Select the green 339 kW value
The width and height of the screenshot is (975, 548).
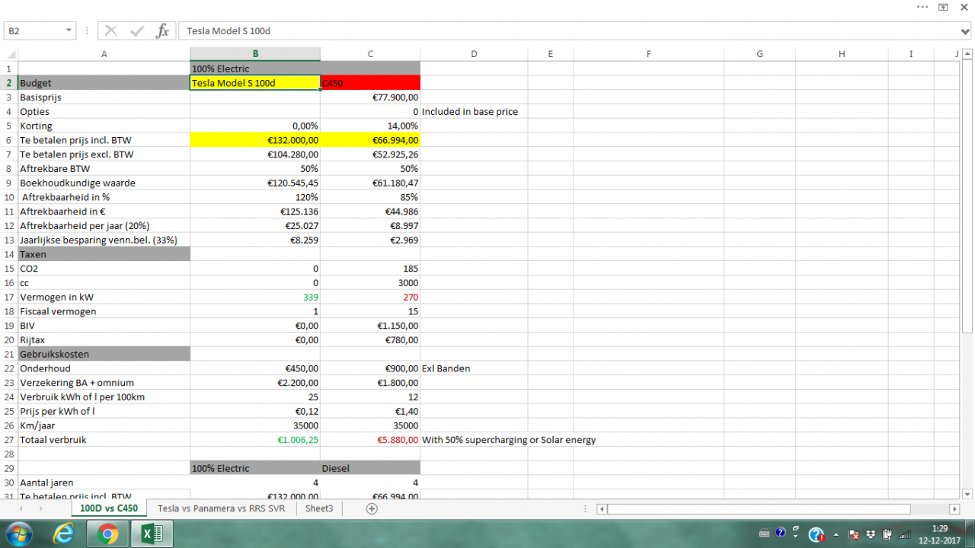[x=255, y=297]
